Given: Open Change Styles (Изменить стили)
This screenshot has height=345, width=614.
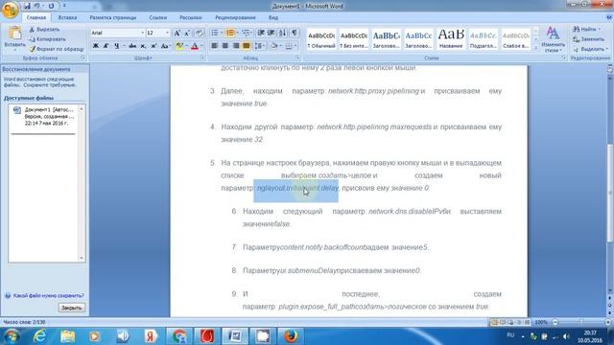Looking at the screenshot, I should pos(553,39).
